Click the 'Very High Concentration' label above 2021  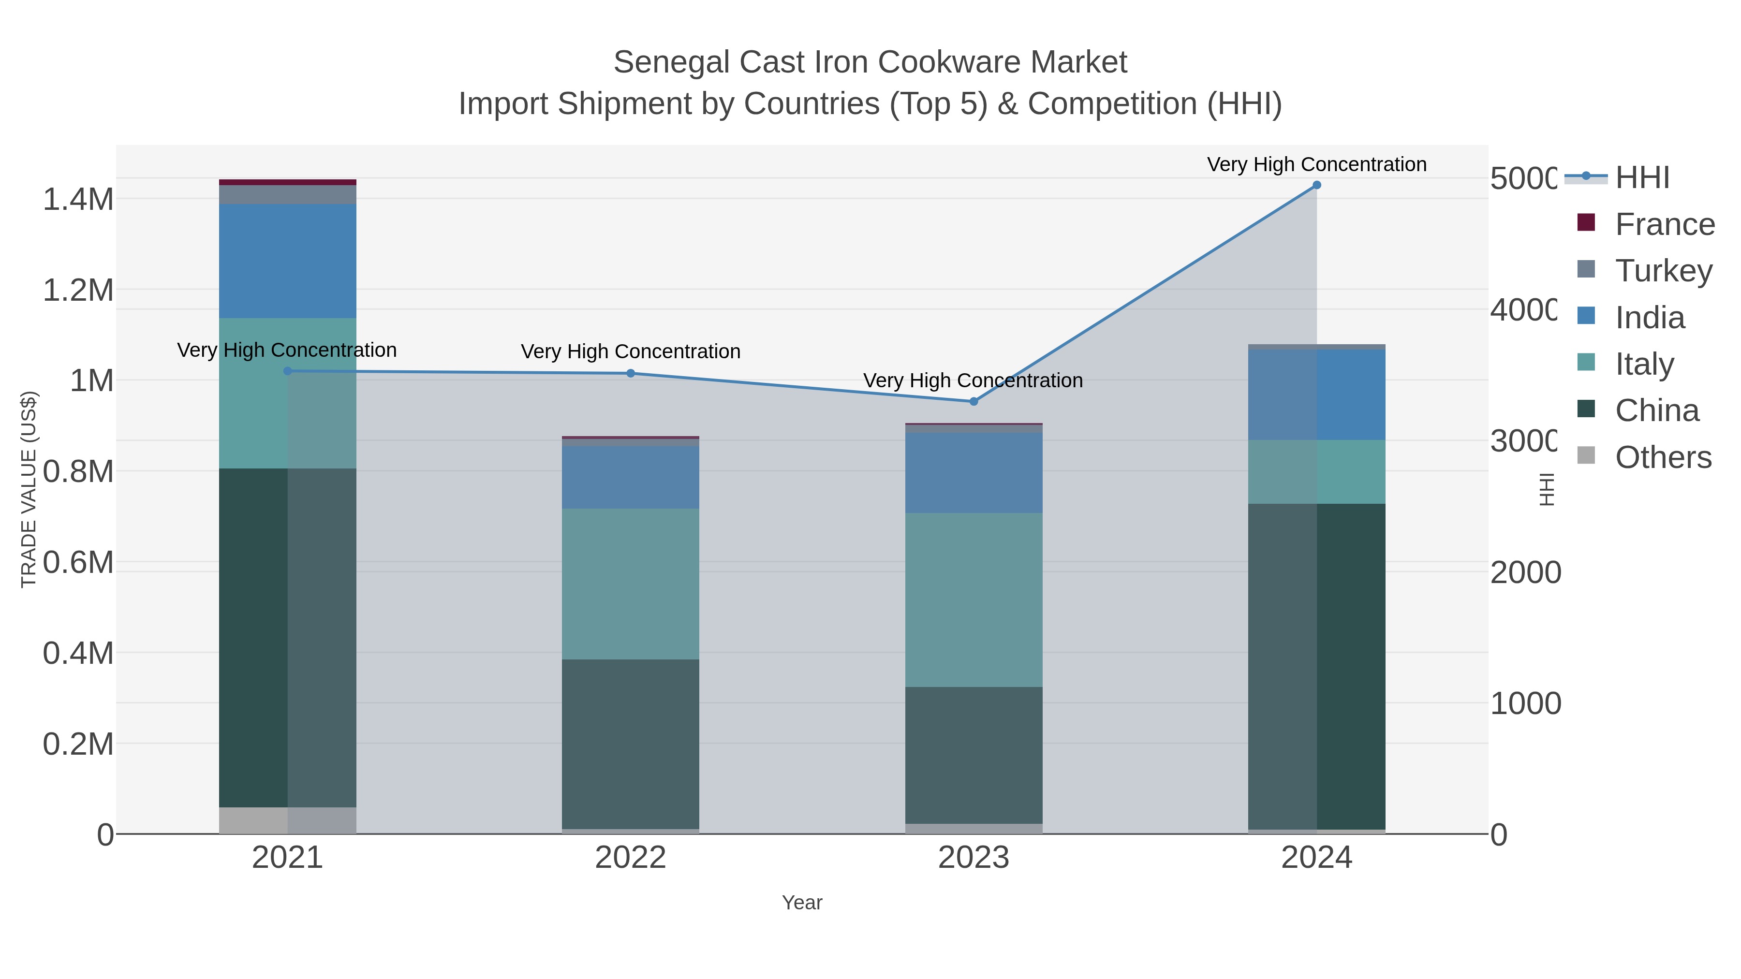[x=287, y=350]
